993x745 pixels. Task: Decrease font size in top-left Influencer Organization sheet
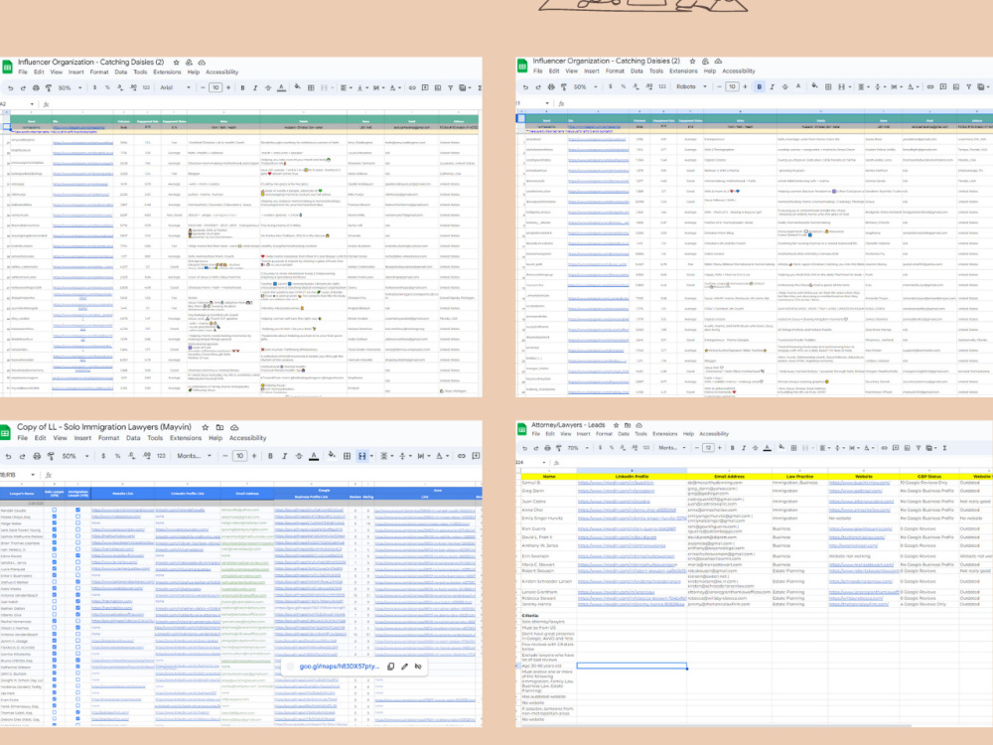tap(203, 88)
